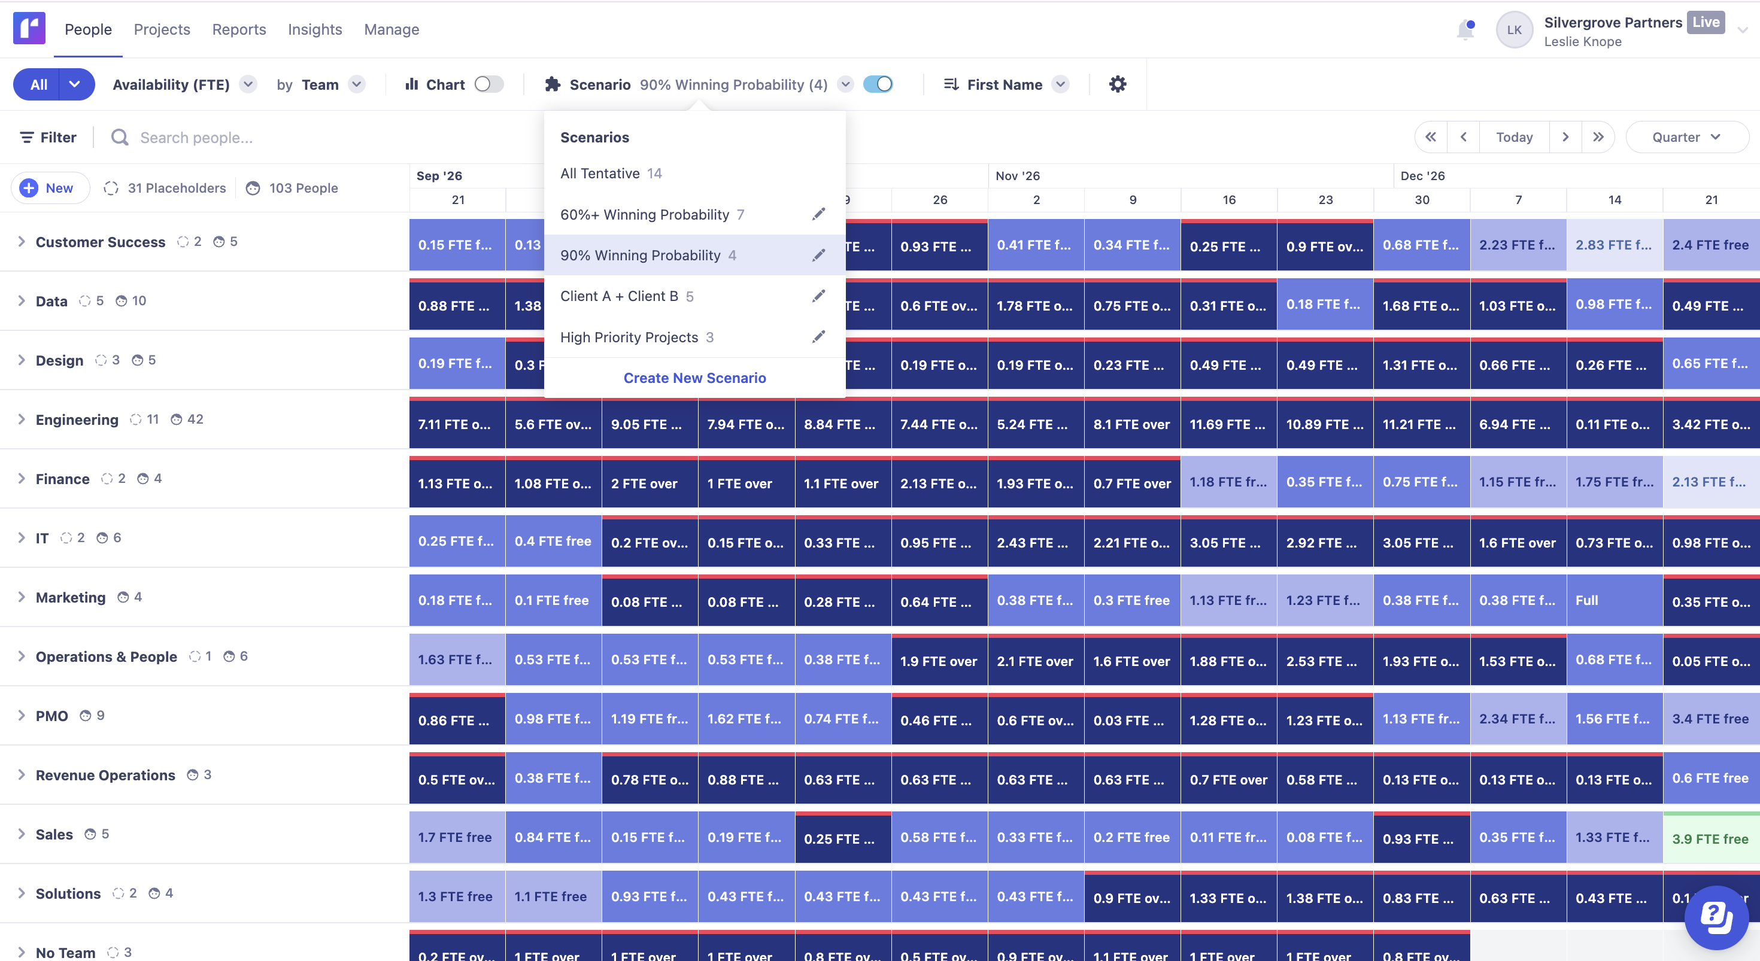Open the settings gear icon

pyautogui.click(x=1117, y=85)
